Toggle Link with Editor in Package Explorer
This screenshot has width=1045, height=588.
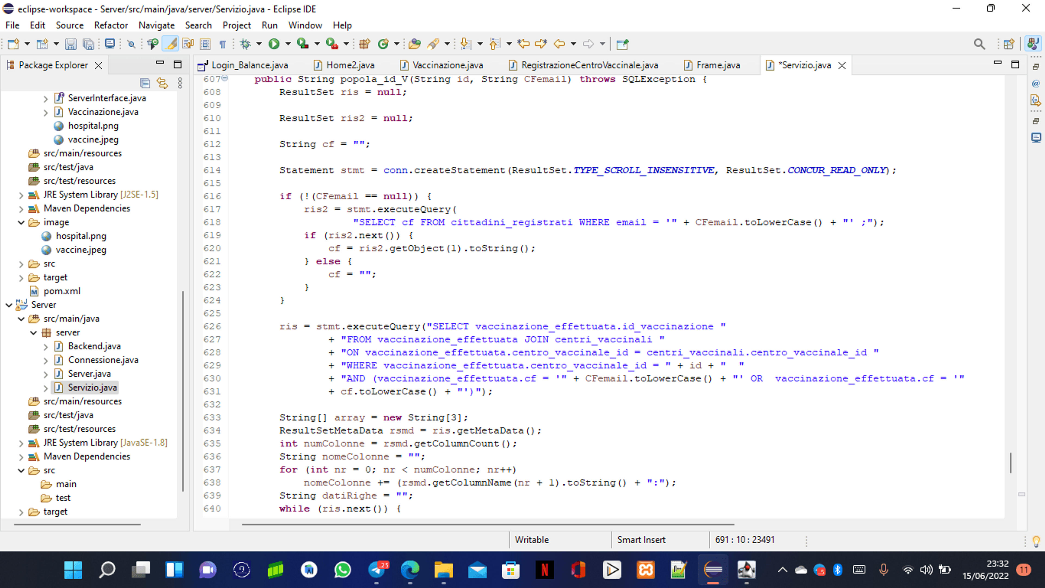pos(162,83)
